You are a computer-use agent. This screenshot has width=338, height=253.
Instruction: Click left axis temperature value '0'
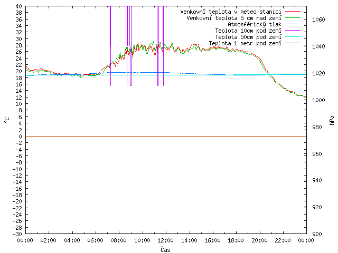pyautogui.click(x=20, y=137)
